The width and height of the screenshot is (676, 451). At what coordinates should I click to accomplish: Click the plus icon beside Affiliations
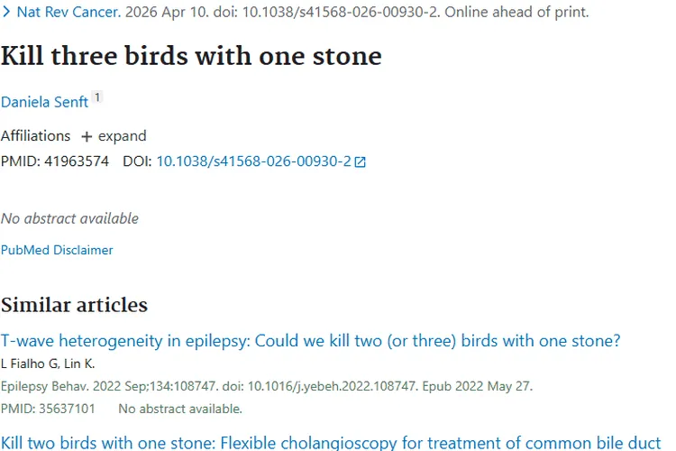pyautogui.click(x=87, y=136)
